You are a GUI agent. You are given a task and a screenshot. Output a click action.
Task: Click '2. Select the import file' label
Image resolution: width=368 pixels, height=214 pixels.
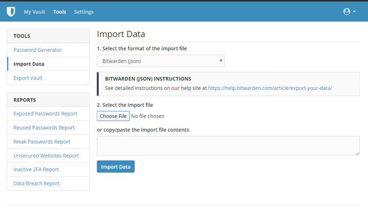coord(125,105)
